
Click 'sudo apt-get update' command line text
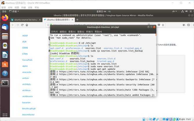pyautogui.click(x=103, y=69)
